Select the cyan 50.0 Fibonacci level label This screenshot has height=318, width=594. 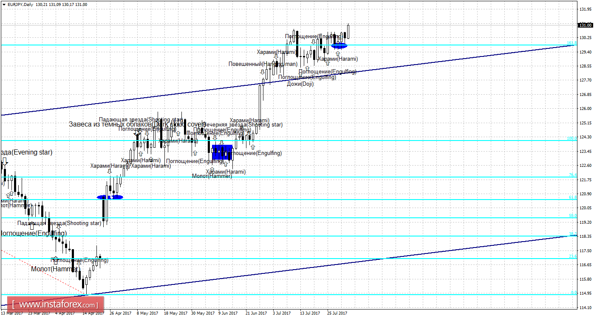[573, 216]
